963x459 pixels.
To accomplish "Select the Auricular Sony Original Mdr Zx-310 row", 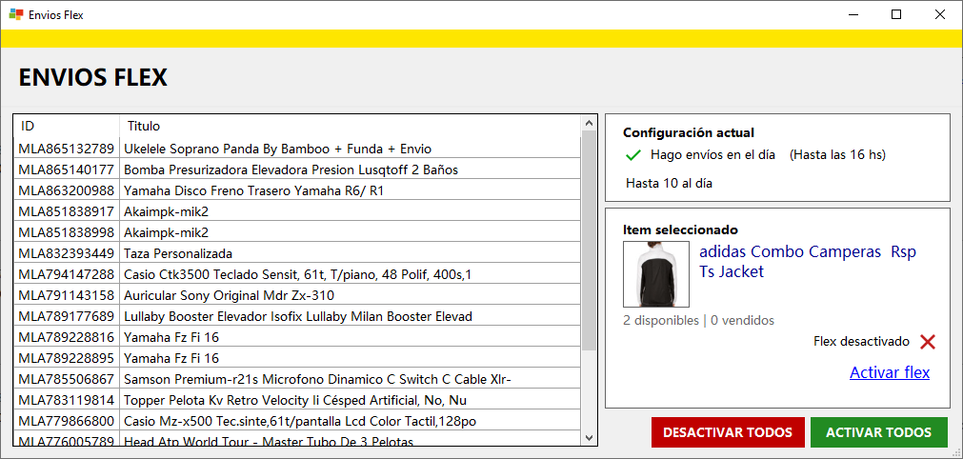I will [x=297, y=295].
